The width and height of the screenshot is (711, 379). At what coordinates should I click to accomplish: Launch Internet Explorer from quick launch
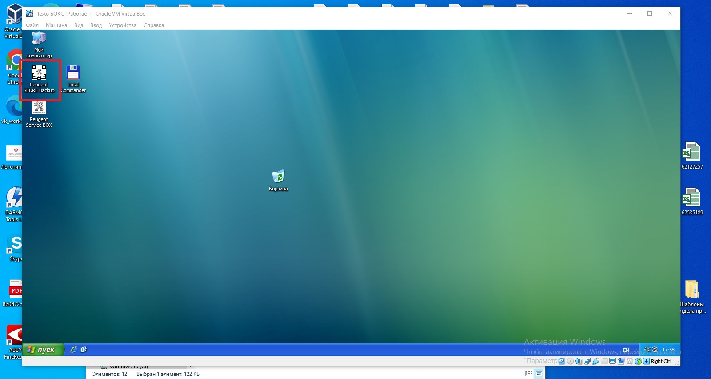pyautogui.click(x=74, y=350)
